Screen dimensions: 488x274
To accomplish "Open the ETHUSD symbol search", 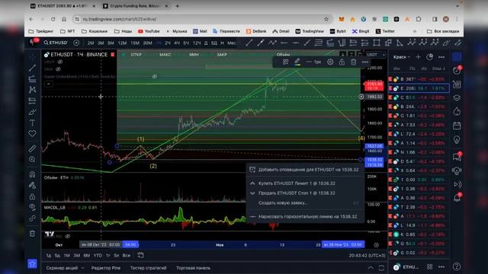I will point(56,43).
